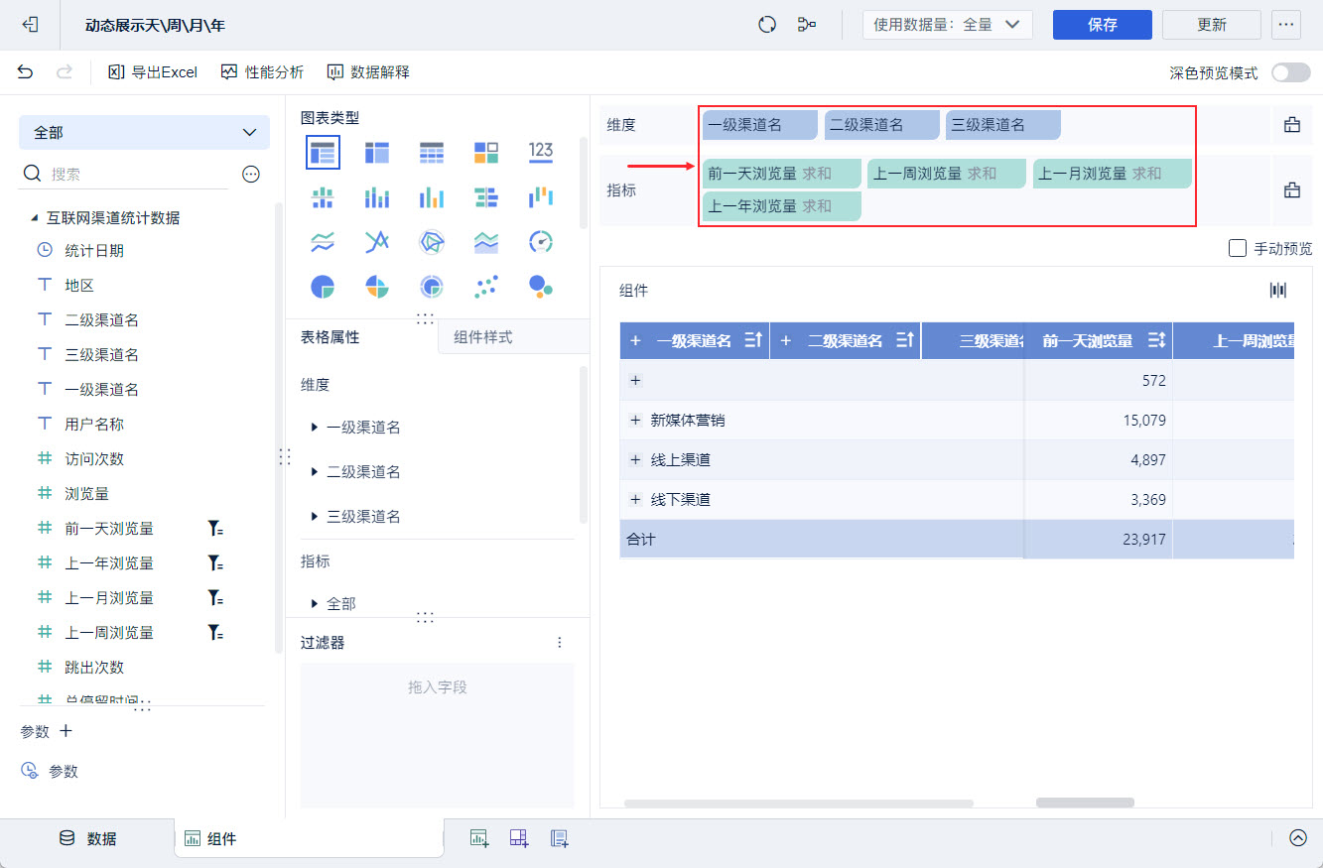Click the 一级渠道名 dimension pill
This screenshot has height=868, width=1323.
point(760,125)
